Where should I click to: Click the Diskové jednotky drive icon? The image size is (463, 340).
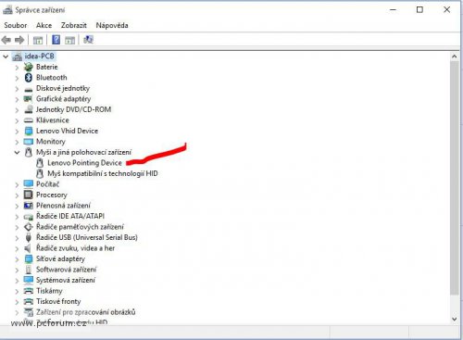pyautogui.click(x=29, y=90)
